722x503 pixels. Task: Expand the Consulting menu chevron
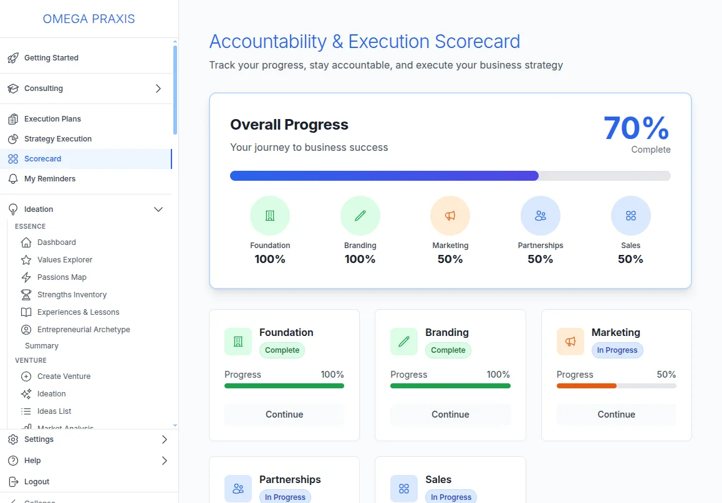158,89
